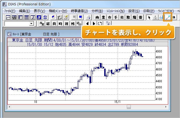Click the 海 toolbar button
The image size is (180, 118).
point(134,17)
